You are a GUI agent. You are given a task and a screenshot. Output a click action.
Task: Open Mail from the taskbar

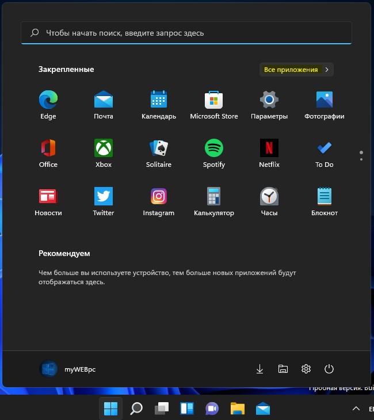coord(263,408)
